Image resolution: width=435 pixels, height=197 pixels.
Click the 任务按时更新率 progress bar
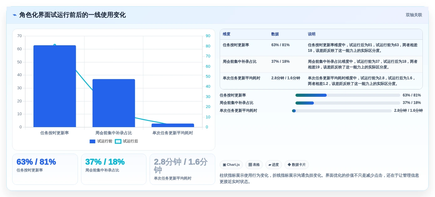click(348, 95)
